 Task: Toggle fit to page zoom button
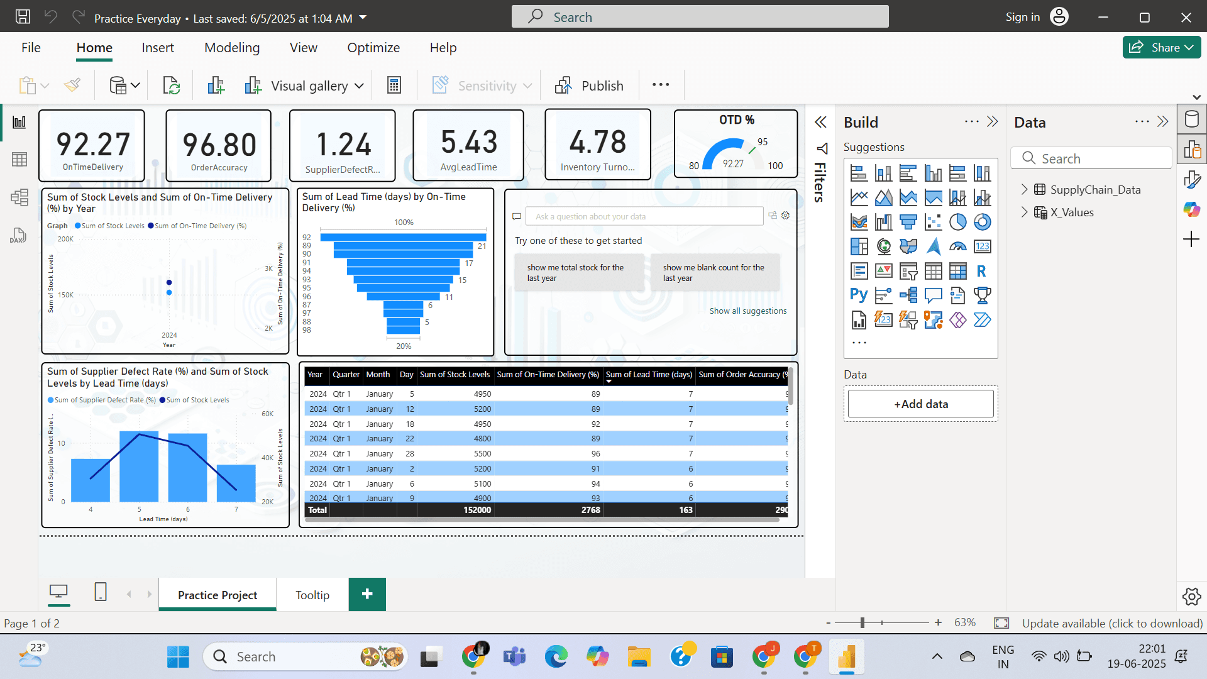(1001, 623)
